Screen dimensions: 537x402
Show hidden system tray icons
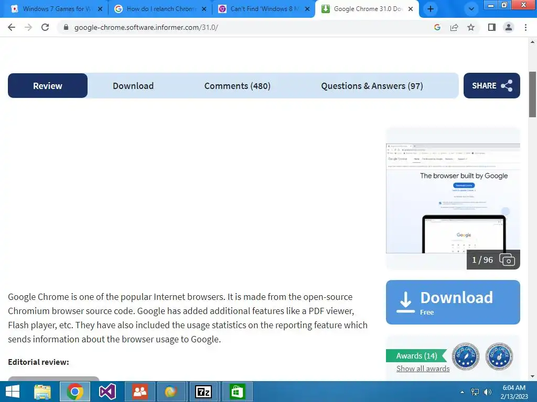click(463, 392)
